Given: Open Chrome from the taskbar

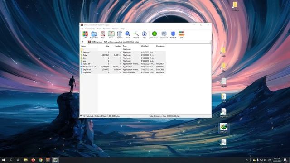Looking at the screenshot, I should pyautogui.click(x=40, y=160).
